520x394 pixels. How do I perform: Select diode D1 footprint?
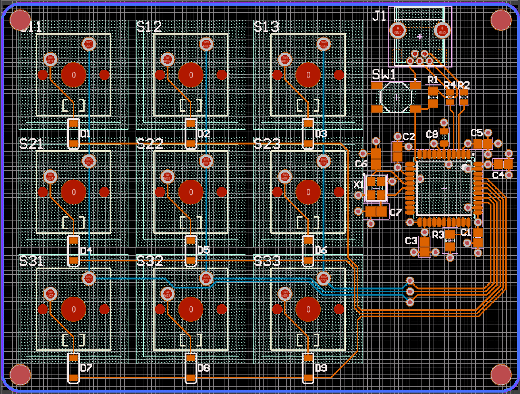[73, 134]
